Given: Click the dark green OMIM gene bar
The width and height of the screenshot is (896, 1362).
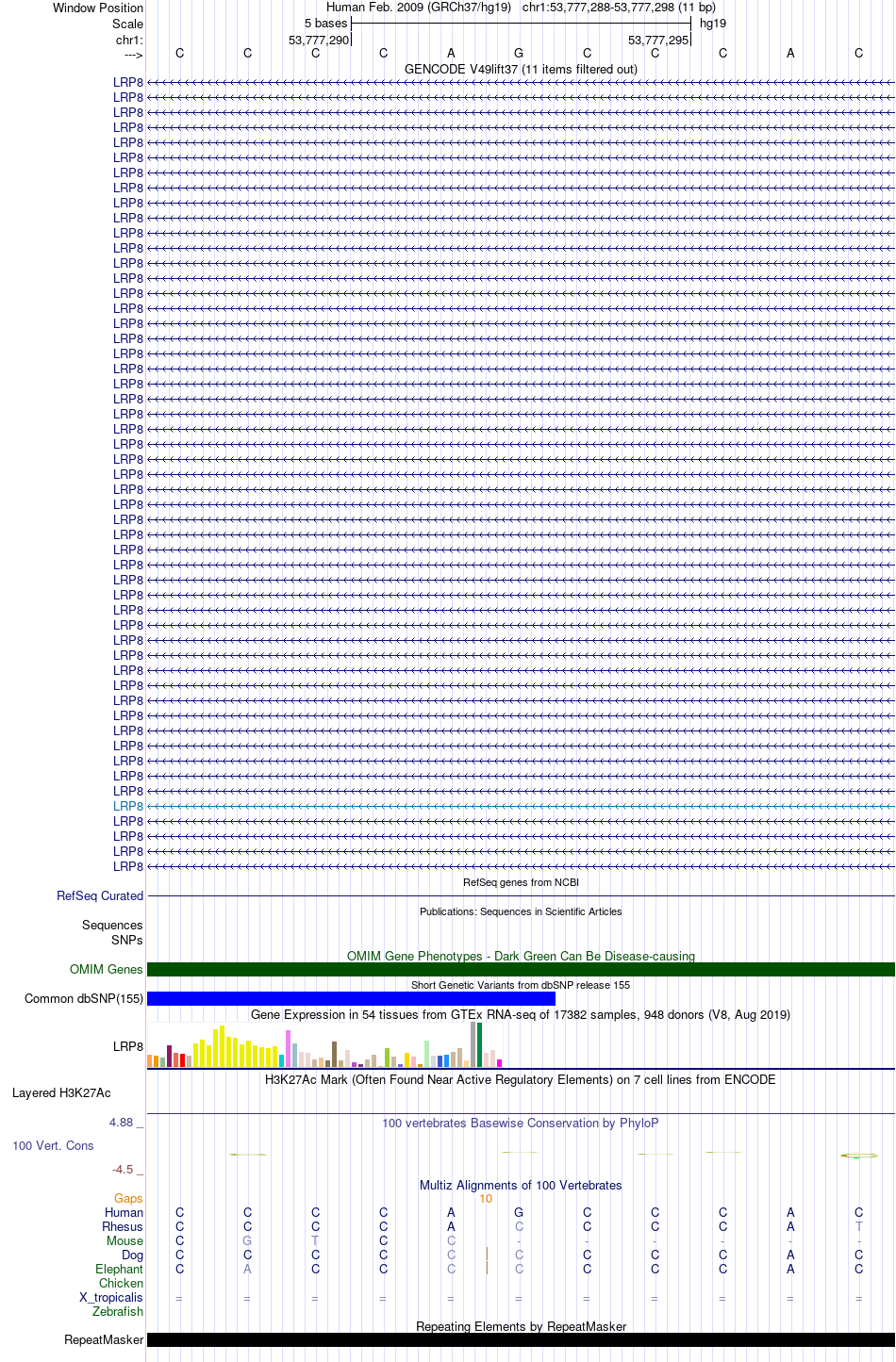Looking at the screenshot, I should pos(521,969).
